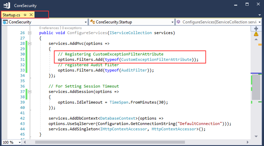Click the CoreSecurity.Startup class icon
264x146 pixels.
pyautogui.click(x=92, y=22)
